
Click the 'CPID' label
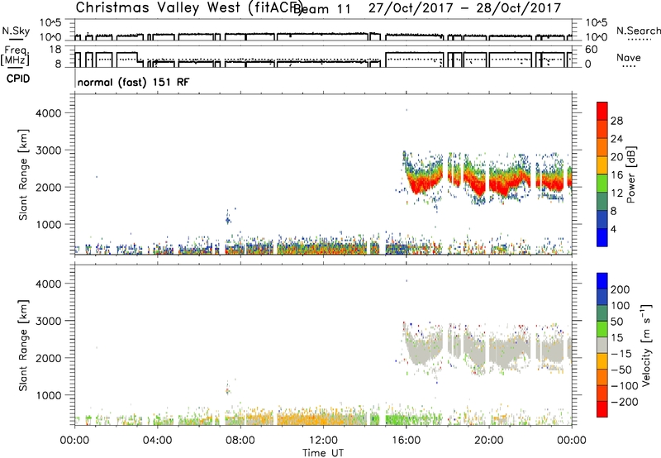point(18,79)
